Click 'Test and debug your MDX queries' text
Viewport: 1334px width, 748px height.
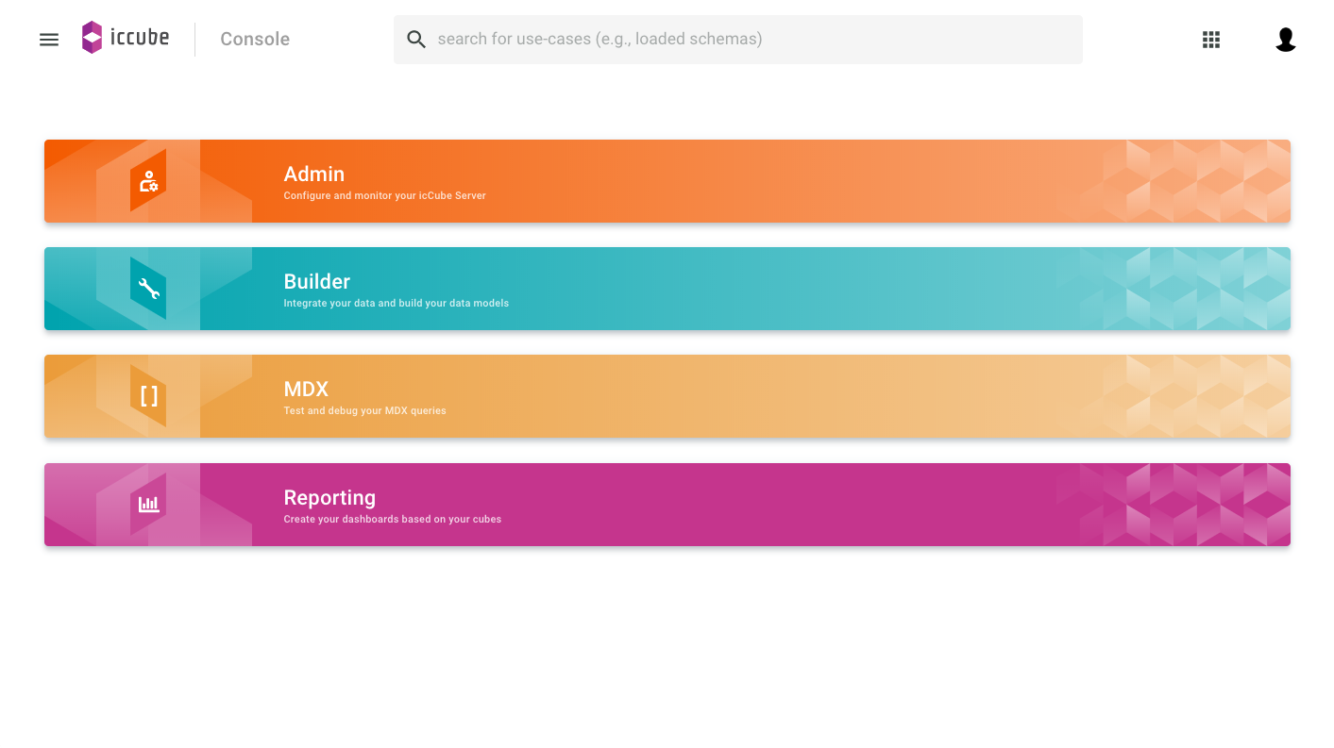click(365, 411)
